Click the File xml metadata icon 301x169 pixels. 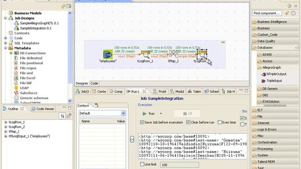pyautogui.click(x=16, y=73)
